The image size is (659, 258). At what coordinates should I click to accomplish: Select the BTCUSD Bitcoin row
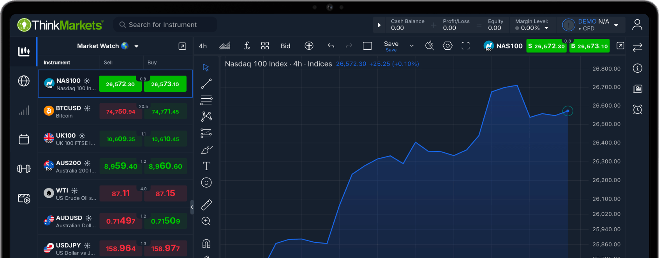tap(115, 112)
